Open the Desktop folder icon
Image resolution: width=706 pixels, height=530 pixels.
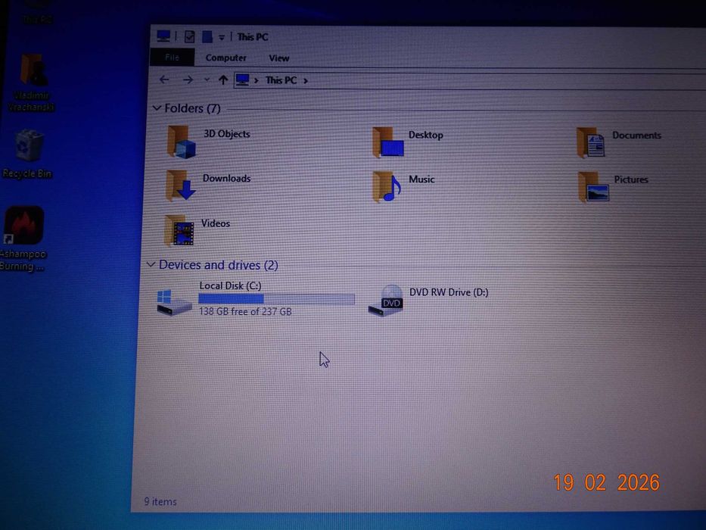[x=387, y=142]
